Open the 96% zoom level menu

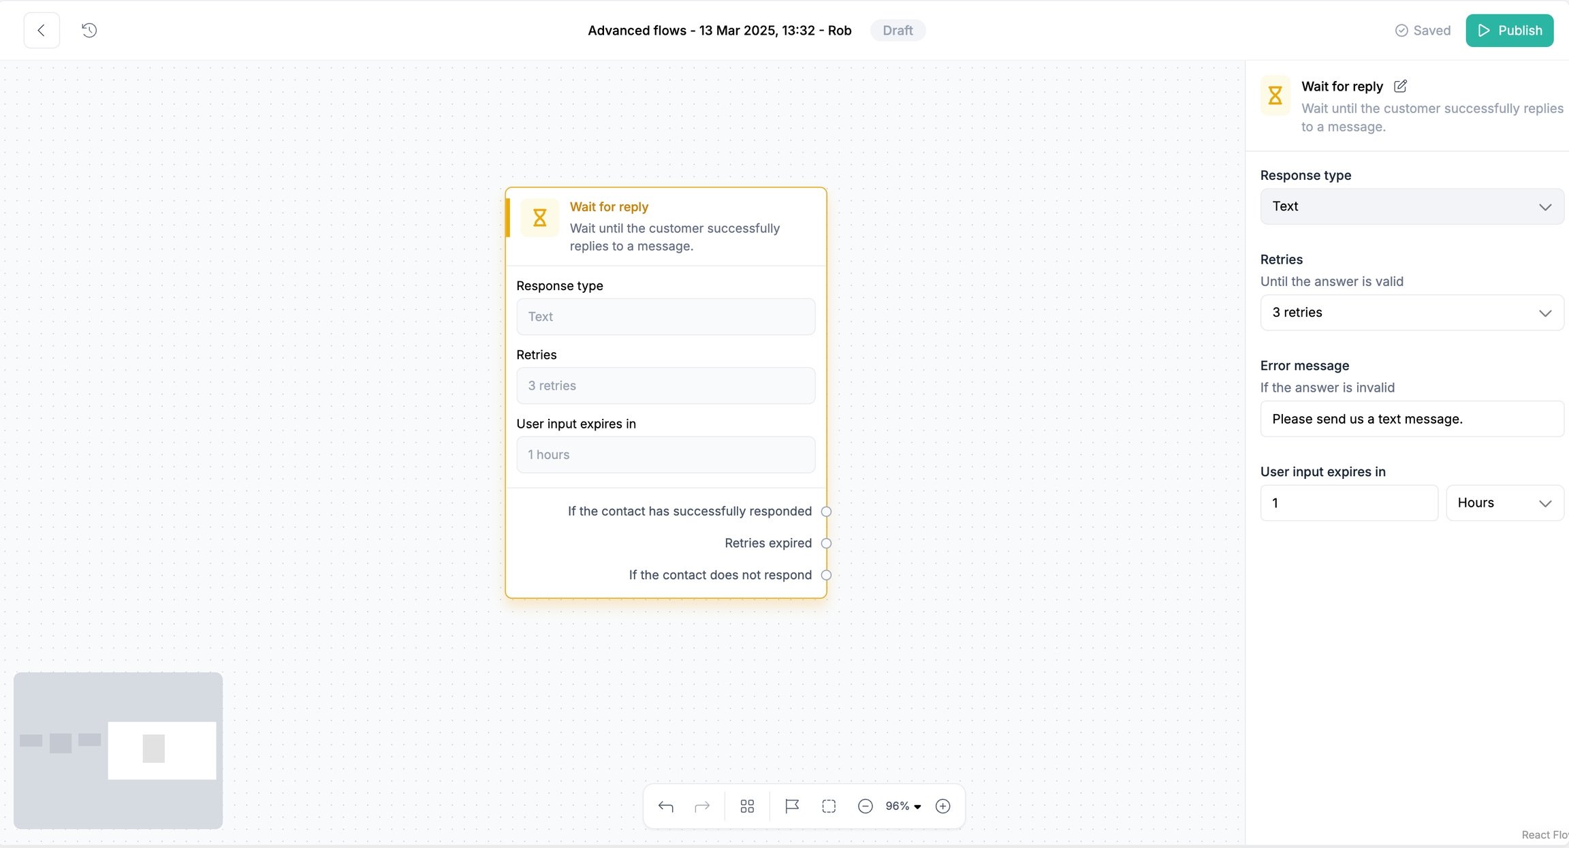(x=903, y=806)
